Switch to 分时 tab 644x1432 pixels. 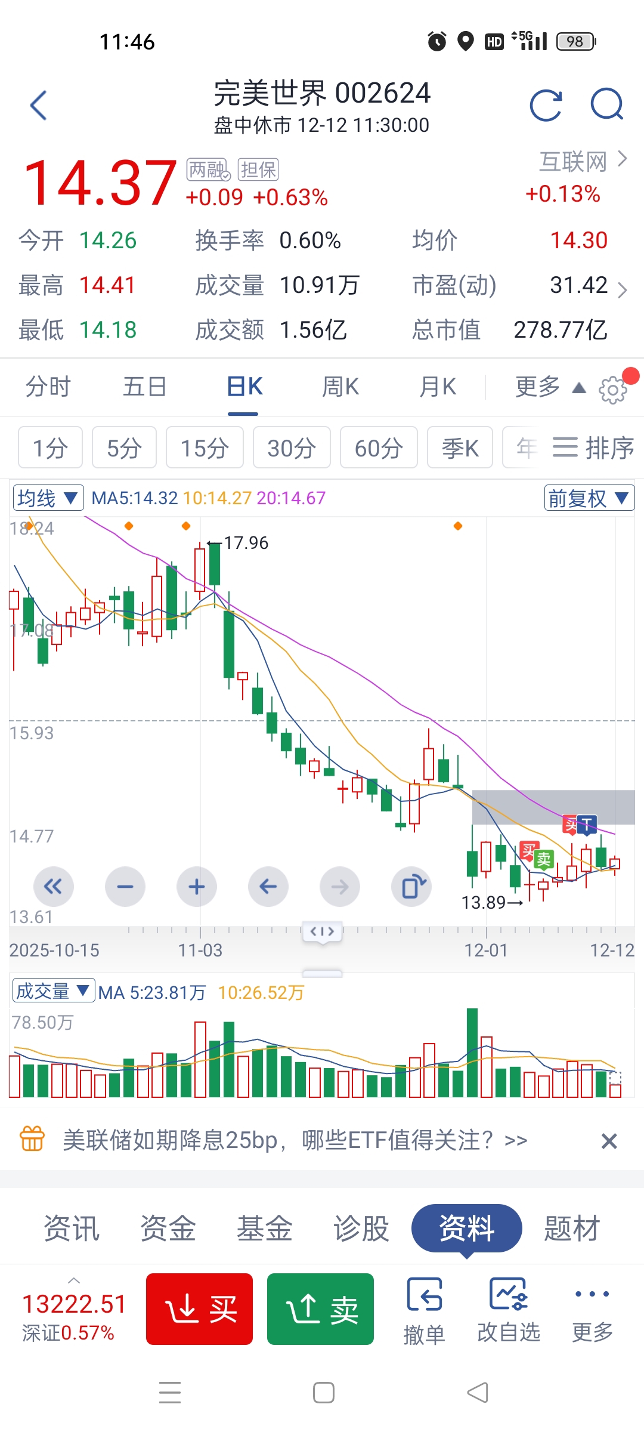click(x=48, y=387)
